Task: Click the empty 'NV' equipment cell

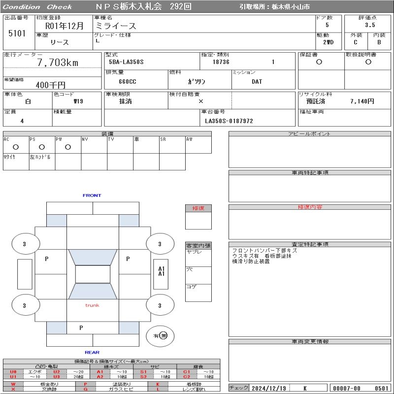Action: click(x=94, y=145)
